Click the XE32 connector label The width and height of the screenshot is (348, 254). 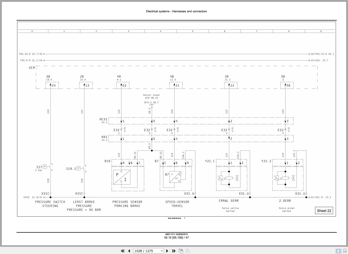[103, 120]
